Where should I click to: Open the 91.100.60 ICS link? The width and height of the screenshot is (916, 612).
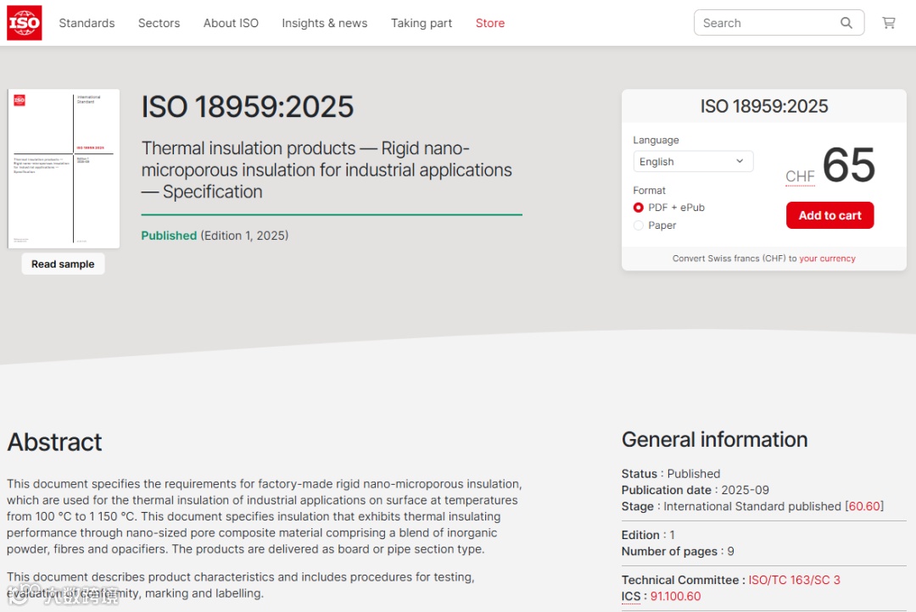click(x=675, y=596)
